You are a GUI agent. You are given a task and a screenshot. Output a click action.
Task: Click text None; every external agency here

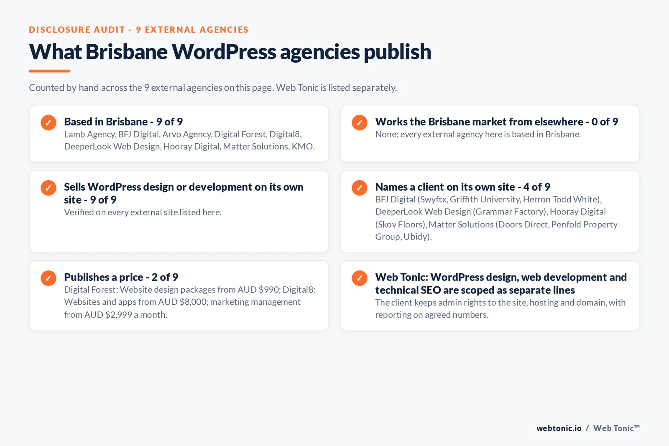478,134
